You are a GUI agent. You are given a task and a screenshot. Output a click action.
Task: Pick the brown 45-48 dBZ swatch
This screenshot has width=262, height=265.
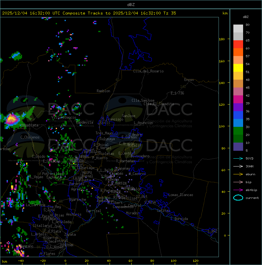pos(238,84)
